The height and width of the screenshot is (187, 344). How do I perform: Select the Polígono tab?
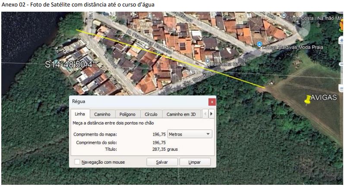click(x=127, y=114)
